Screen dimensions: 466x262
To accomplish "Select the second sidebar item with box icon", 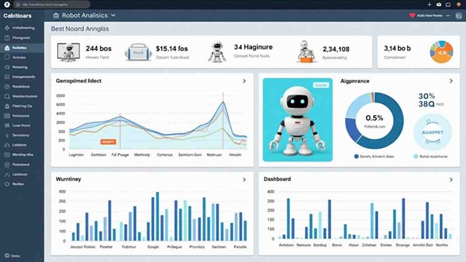I will (22, 38).
